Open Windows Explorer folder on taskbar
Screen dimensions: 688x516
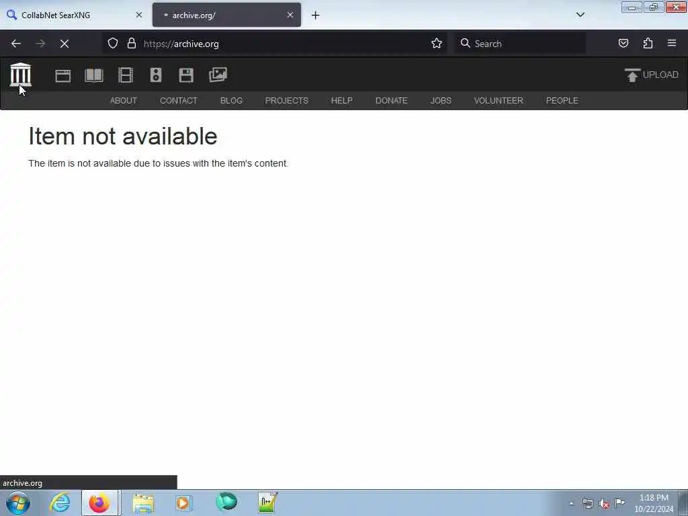coord(143,503)
